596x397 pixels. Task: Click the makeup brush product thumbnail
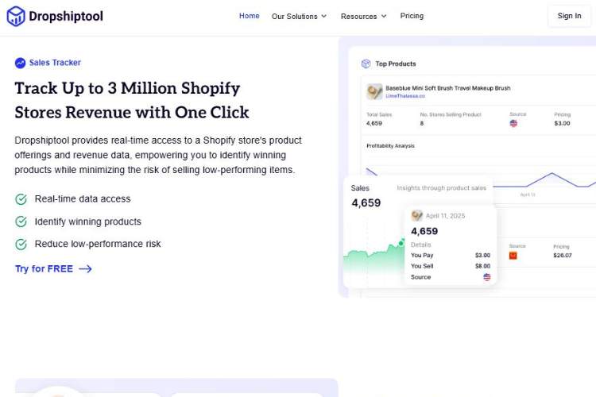374,92
